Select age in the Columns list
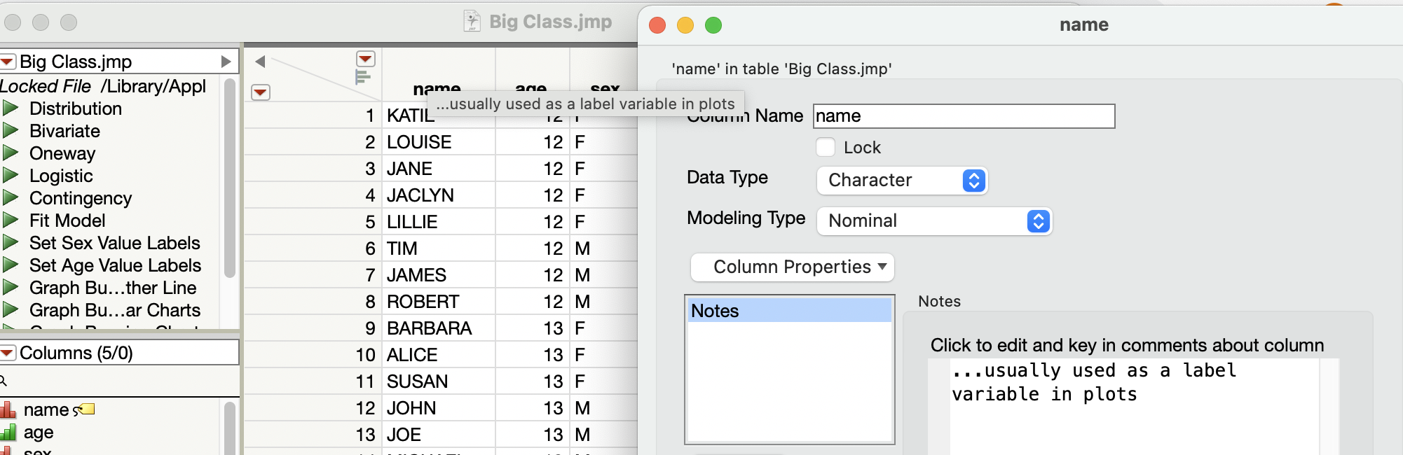The width and height of the screenshot is (1403, 455). tap(39, 432)
